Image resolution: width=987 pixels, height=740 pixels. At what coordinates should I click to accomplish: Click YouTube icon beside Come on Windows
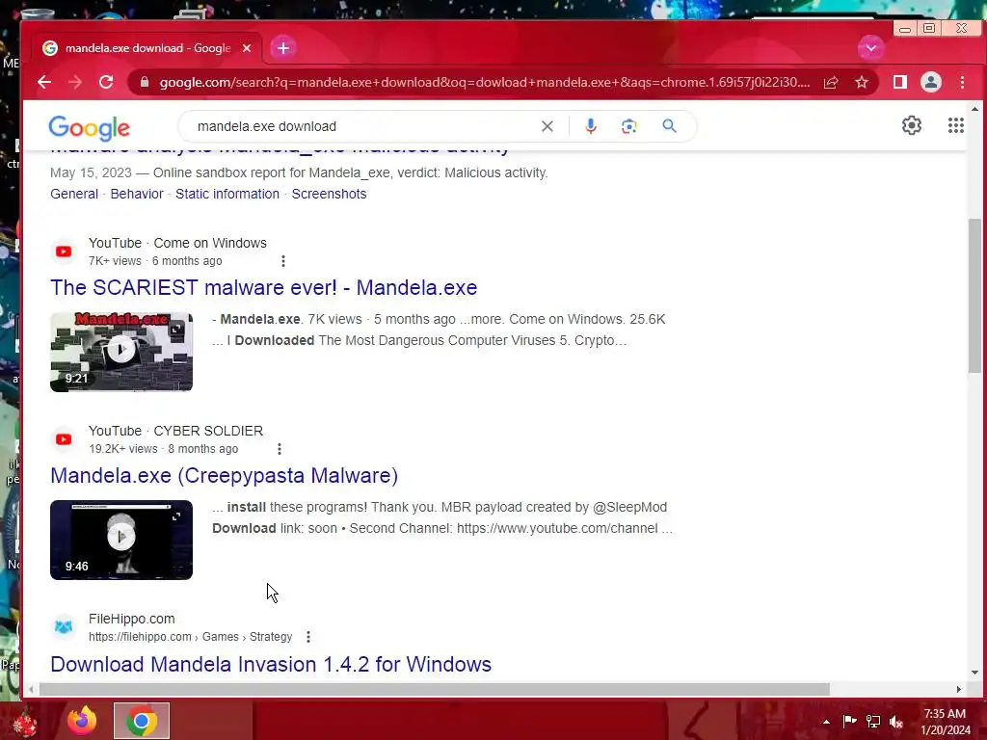(64, 251)
